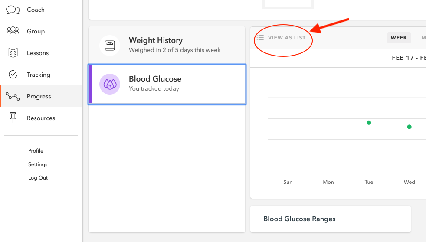Image resolution: width=426 pixels, height=242 pixels.
Task: Click the Progress graph icon
Action: pos(13,96)
